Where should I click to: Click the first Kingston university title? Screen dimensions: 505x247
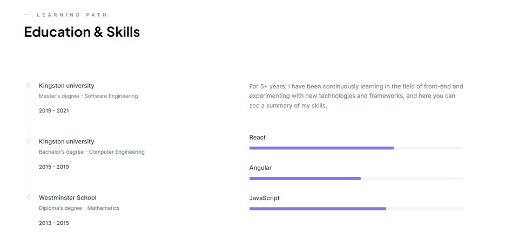click(x=66, y=86)
